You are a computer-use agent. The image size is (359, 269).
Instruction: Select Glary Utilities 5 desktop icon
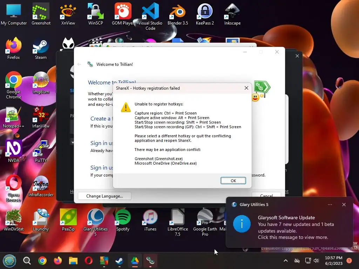coord(95,222)
